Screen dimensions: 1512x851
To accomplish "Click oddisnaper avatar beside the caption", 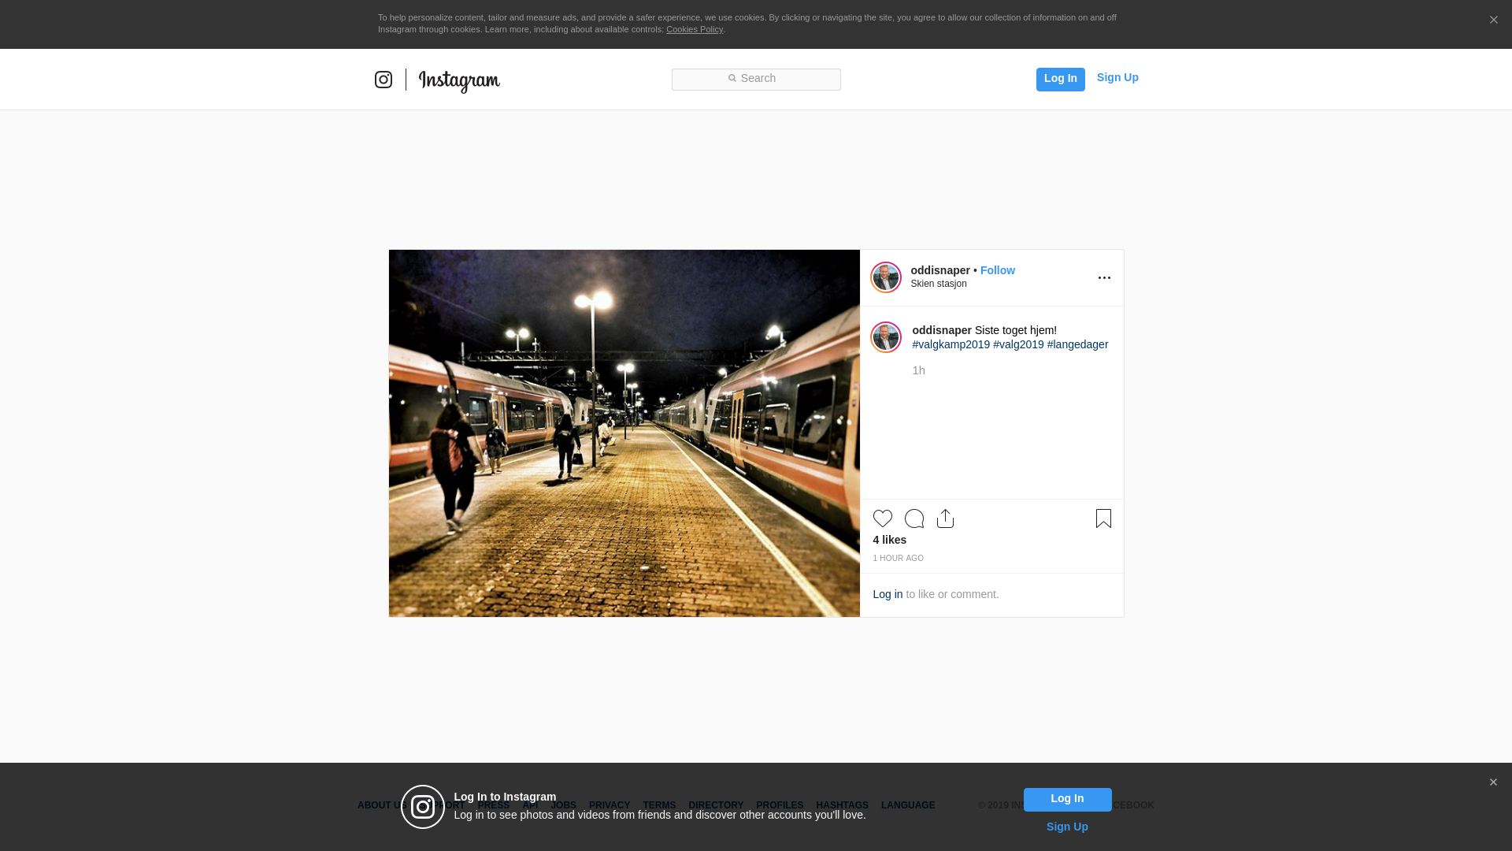I will pos(886,337).
